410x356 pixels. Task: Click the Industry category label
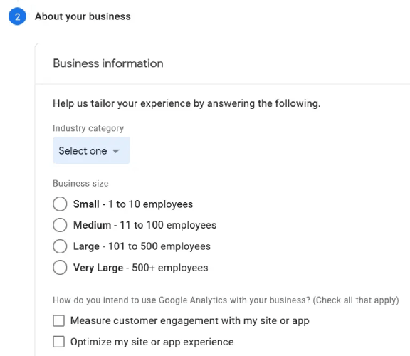point(88,128)
